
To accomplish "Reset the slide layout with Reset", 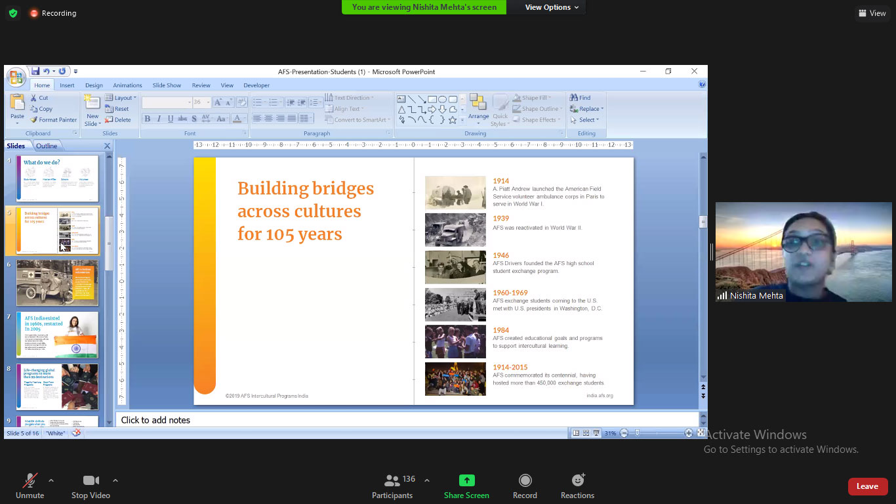I will [117, 109].
